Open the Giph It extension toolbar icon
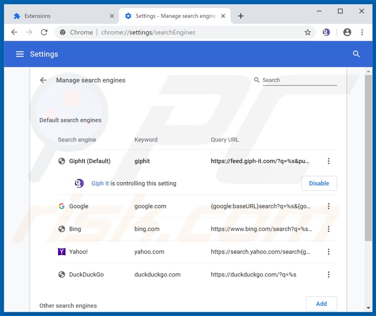 pos(326,32)
